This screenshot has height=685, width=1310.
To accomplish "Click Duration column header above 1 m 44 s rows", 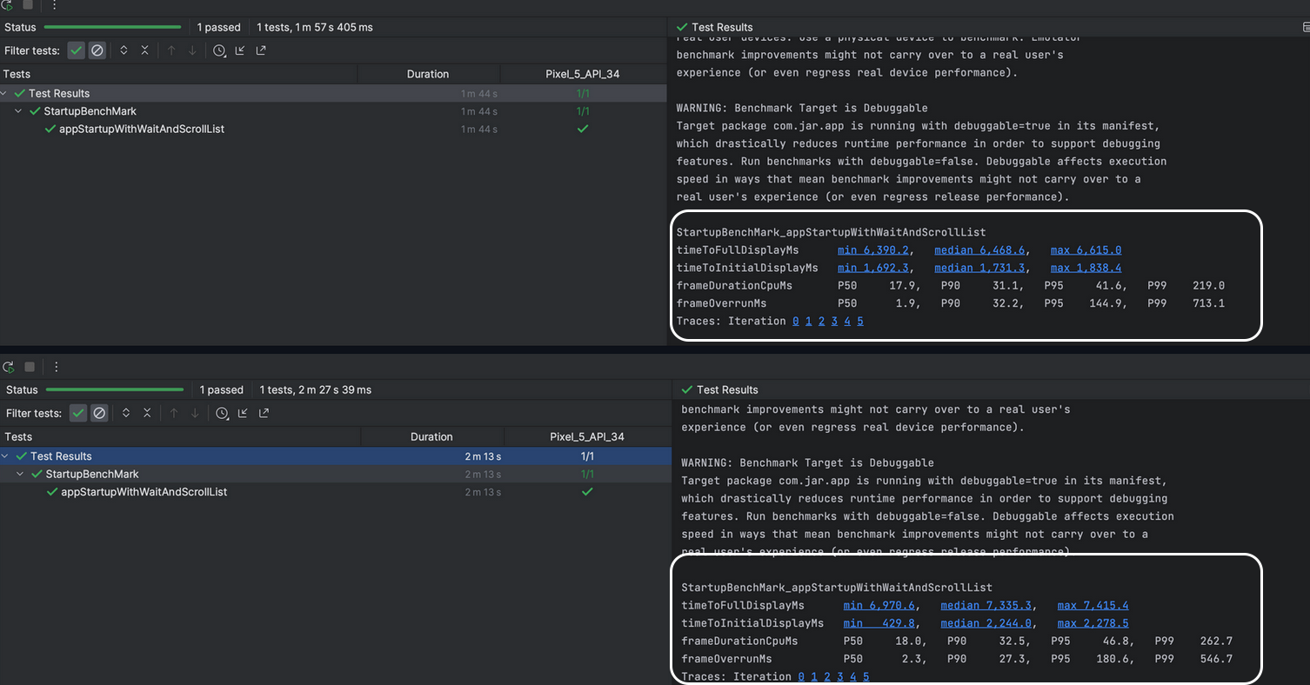I will 428,74.
